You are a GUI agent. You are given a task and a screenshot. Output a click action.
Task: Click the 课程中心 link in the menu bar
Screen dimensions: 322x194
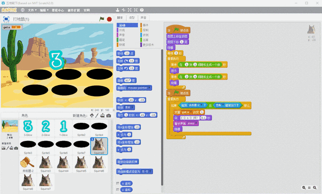click(58, 9)
